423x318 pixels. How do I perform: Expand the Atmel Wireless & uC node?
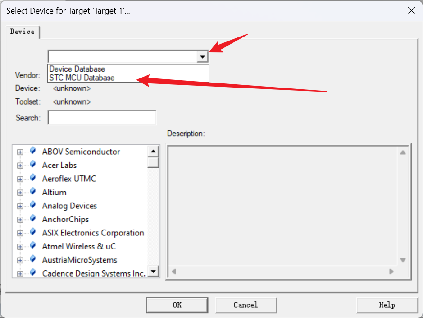click(20, 247)
